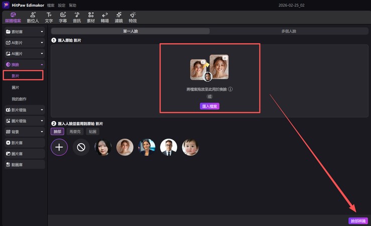Expand the AI影片 section arrow
371x226 pixels.
point(42,43)
